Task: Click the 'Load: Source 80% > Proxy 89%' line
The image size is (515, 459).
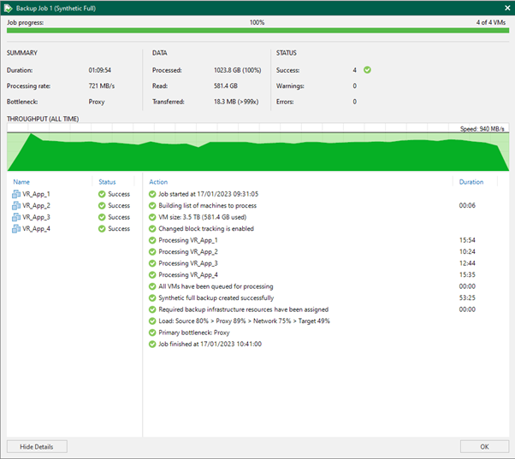Action: pos(244,321)
